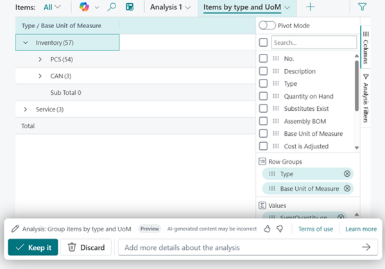Type in the column Search field
Screen dimensions: 385x269
pos(313,42)
